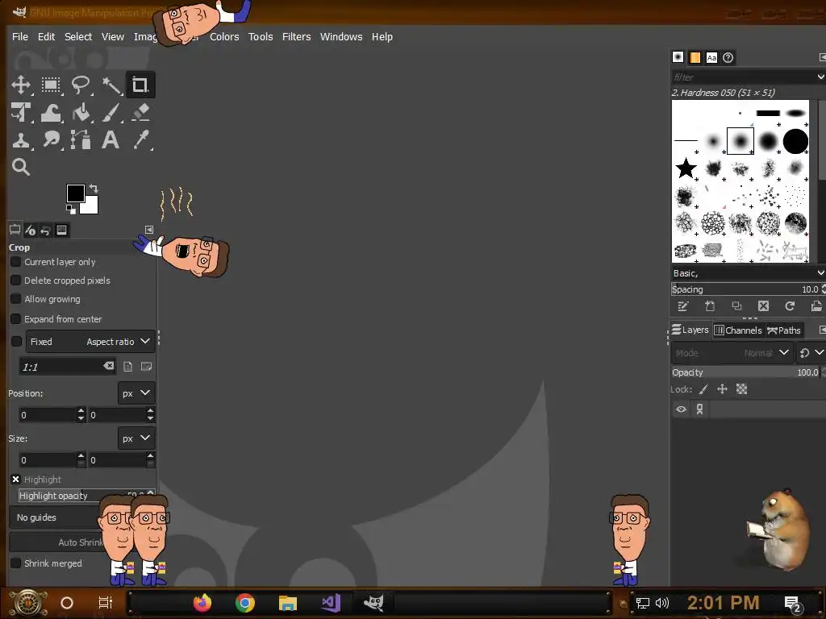Screen dimensions: 826x619
Task: Open the Undo History tab in tool options dock
Action: tap(46, 230)
